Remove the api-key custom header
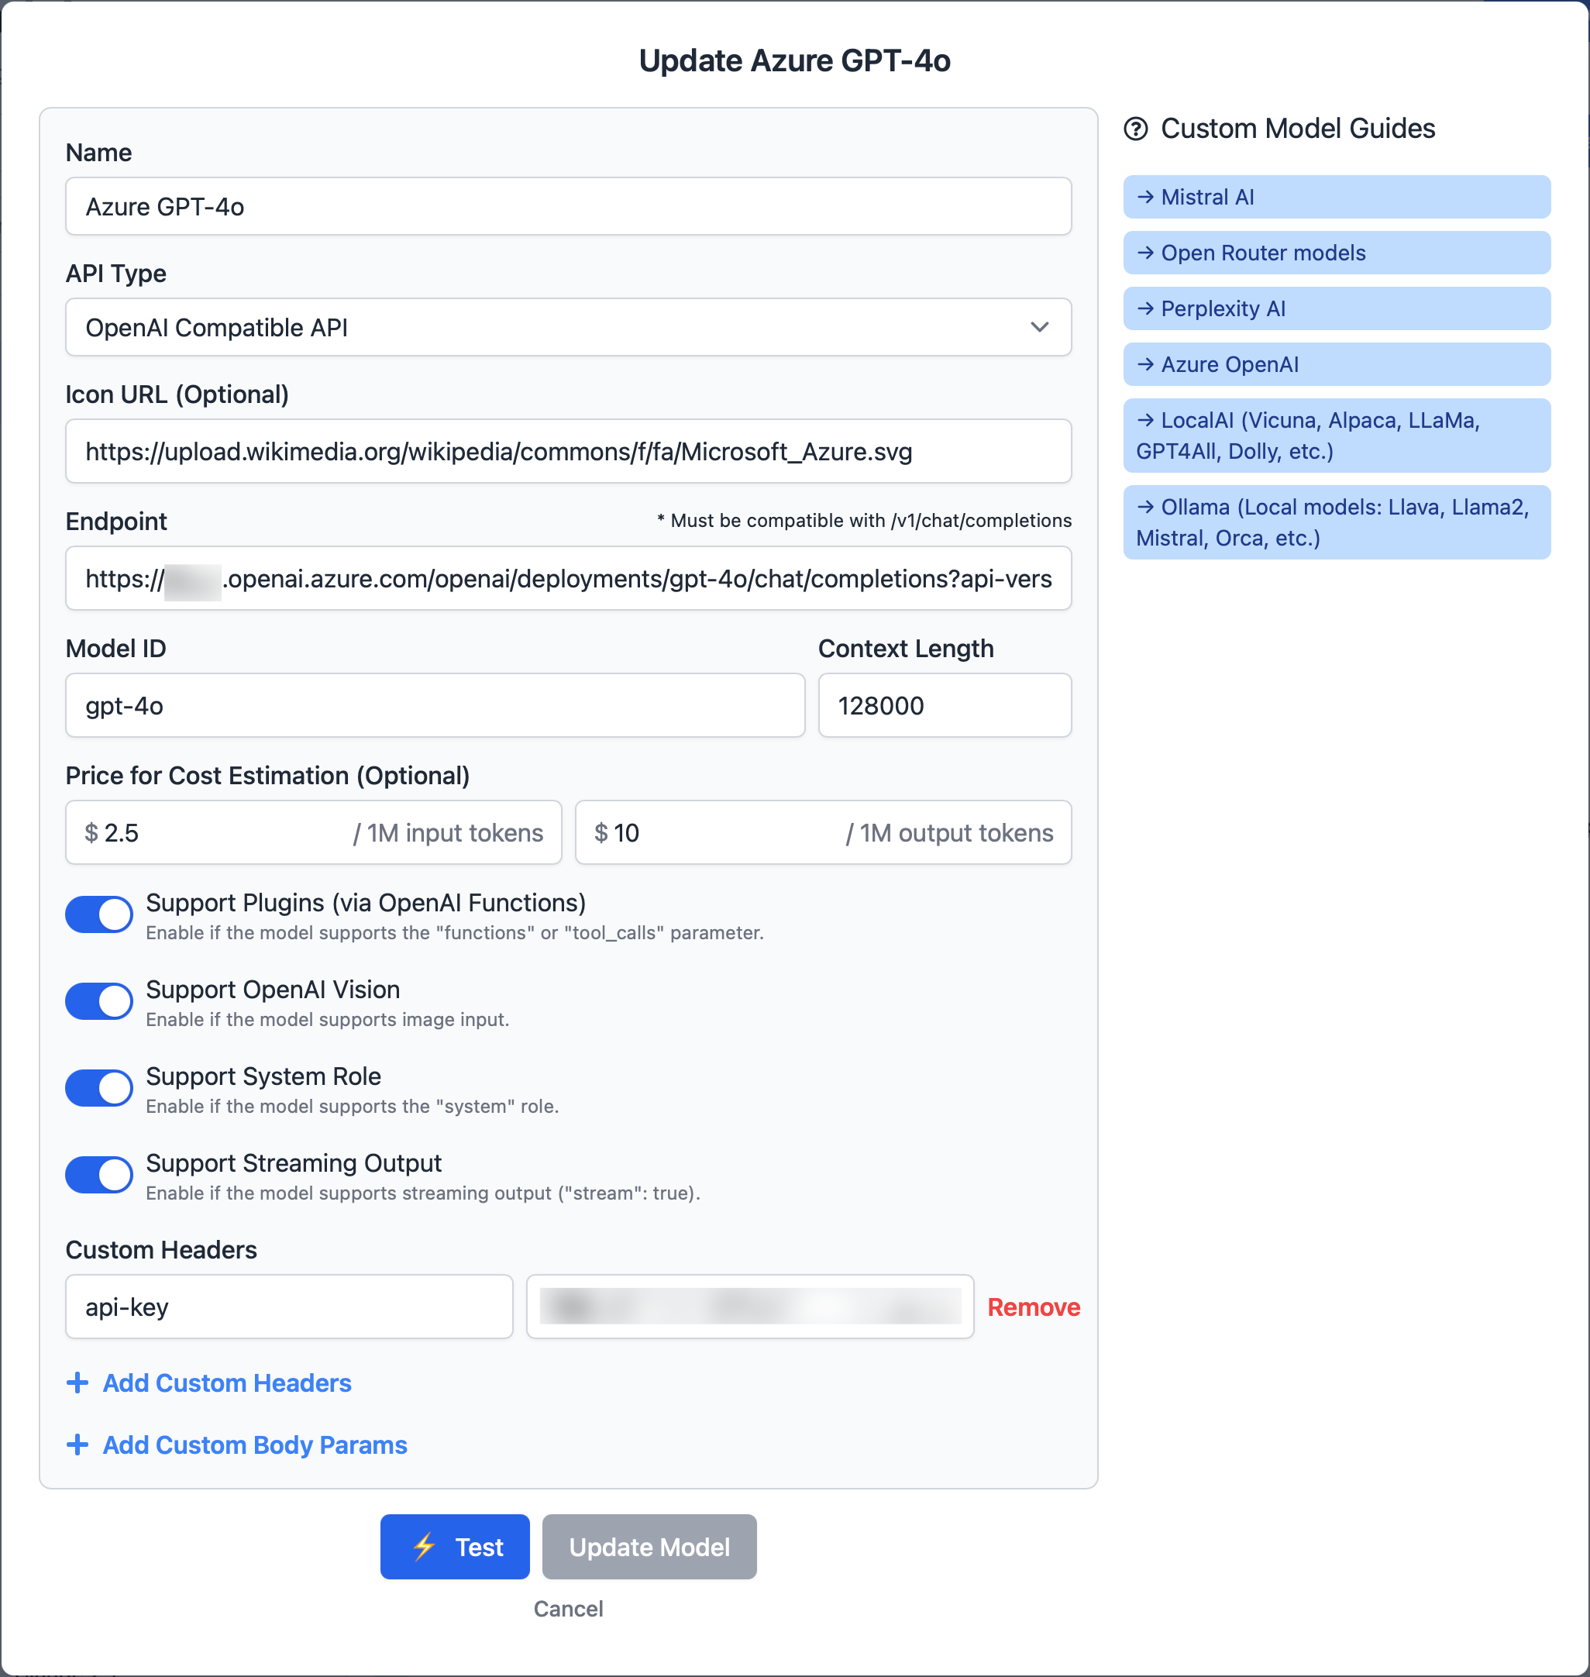 pos(1034,1307)
